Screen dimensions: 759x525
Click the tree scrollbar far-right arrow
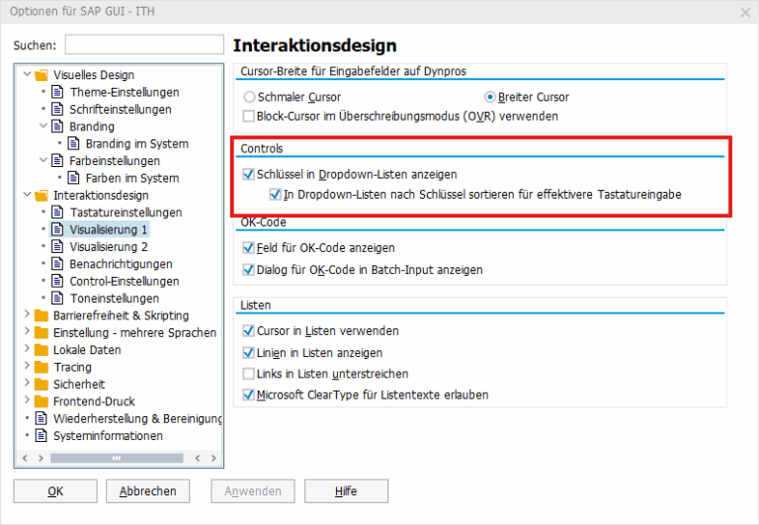tap(213, 458)
